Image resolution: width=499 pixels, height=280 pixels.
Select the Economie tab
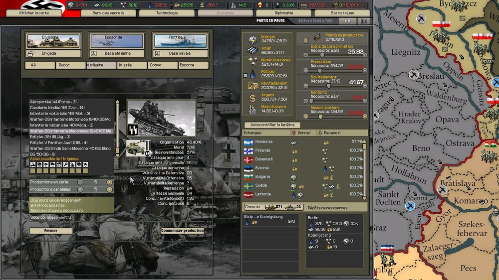pyautogui.click(x=226, y=13)
